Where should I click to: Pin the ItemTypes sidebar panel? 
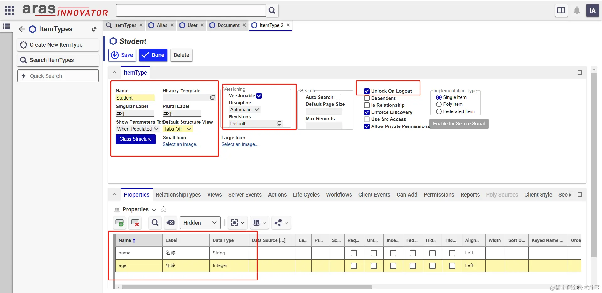point(94,29)
